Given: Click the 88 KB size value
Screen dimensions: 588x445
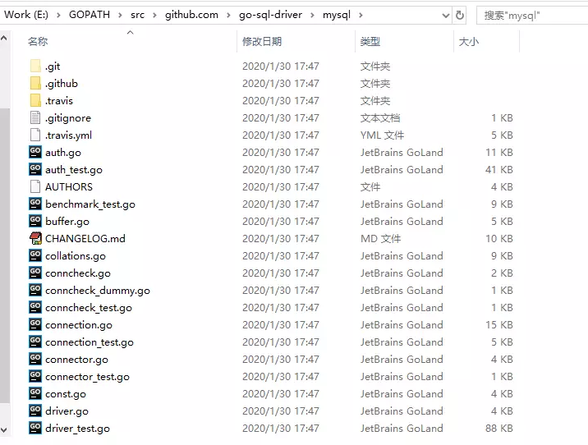Looking at the screenshot, I should click(499, 428).
